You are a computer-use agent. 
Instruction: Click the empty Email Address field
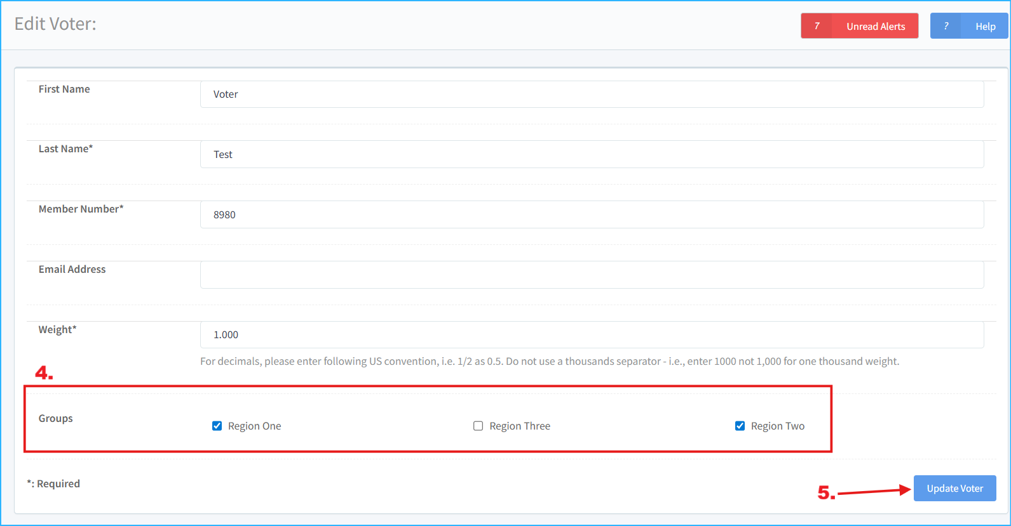click(x=591, y=275)
